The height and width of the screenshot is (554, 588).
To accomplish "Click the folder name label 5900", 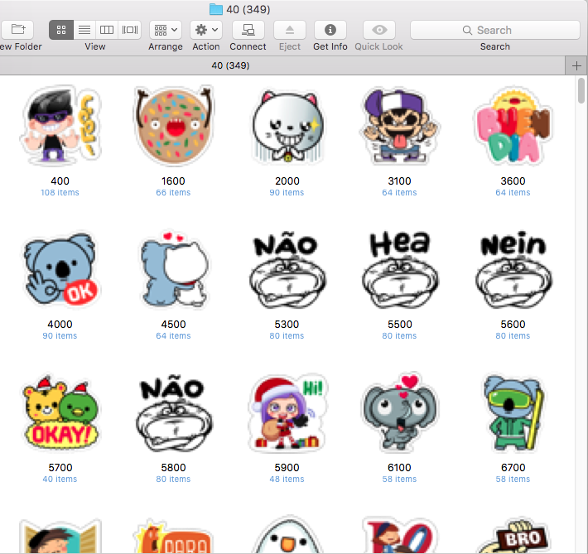I will [x=287, y=468].
